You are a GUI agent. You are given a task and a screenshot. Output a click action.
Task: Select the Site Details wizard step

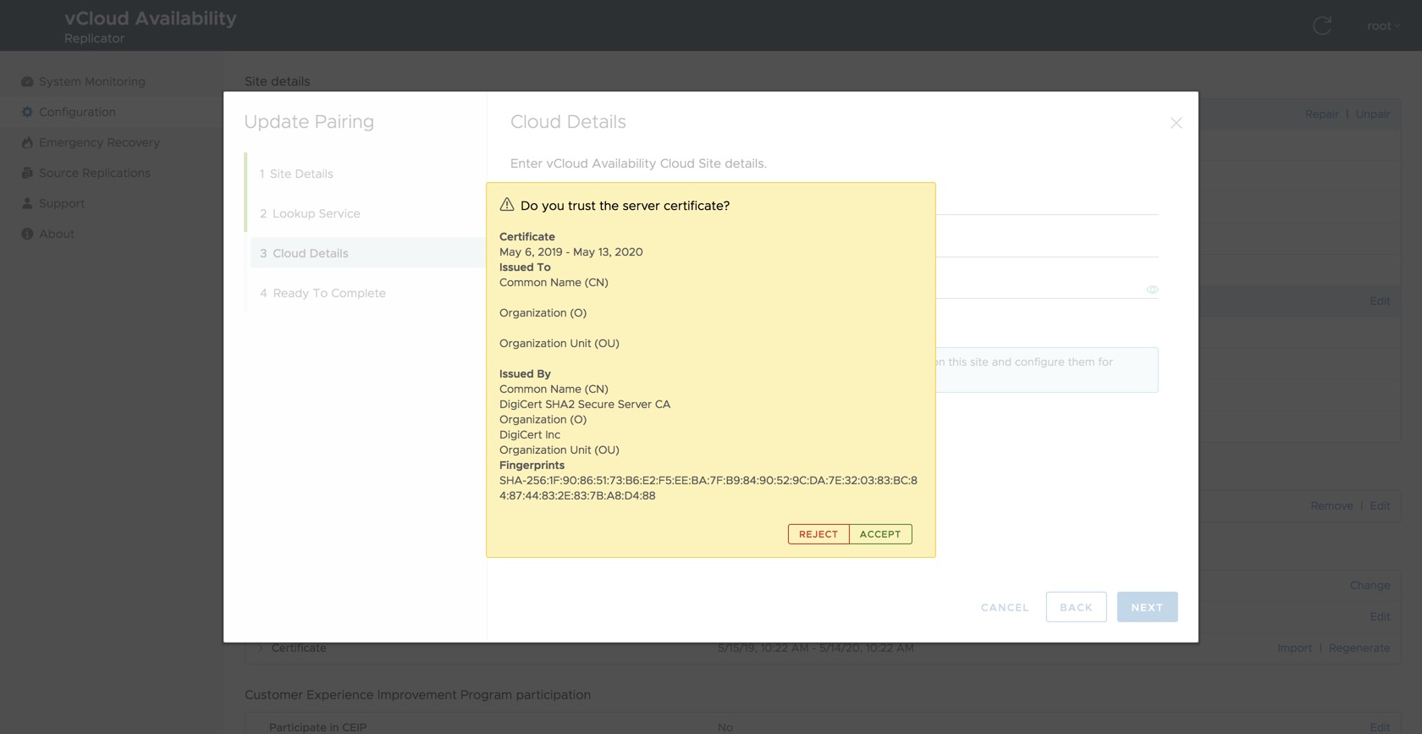coord(301,174)
